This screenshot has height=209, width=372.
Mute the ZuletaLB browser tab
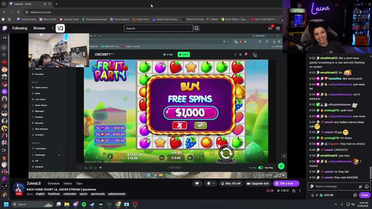coord(45,4)
